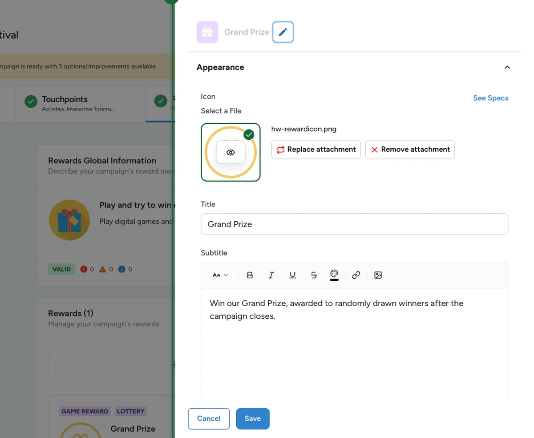Toggle italic formatting in Subtitle editor
This screenshot has height=438, width=534.
(x=271, y=275)
